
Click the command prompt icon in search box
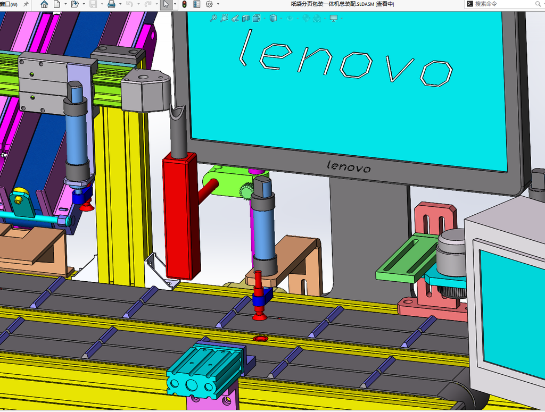click(x=470, y=4)
